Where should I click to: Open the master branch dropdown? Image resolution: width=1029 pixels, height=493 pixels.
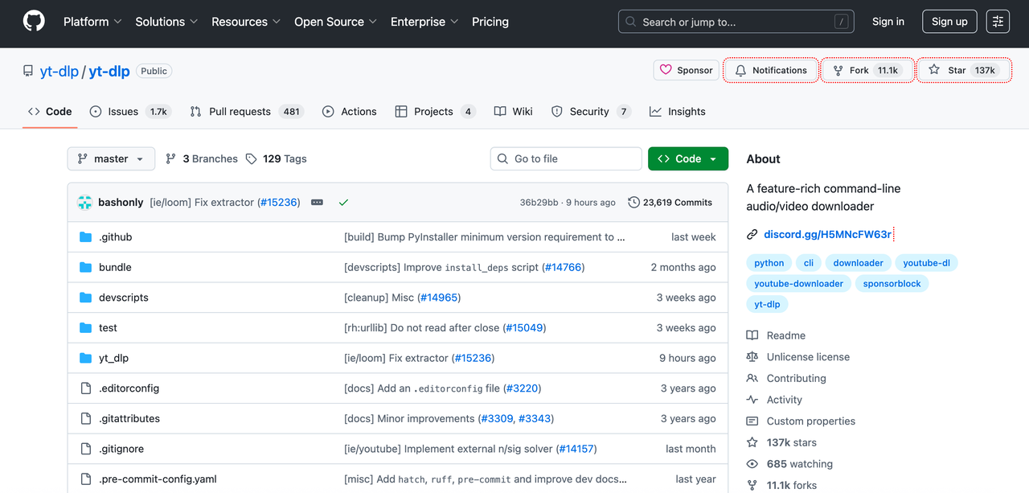111,158
